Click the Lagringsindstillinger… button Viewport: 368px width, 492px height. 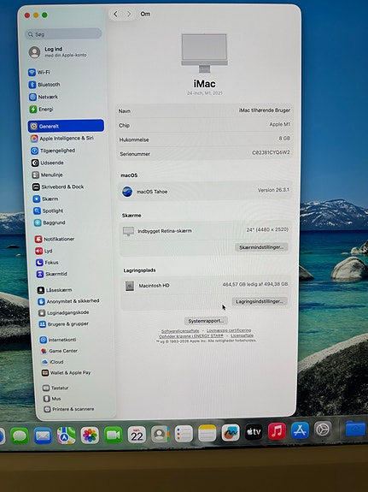(260, 301)
